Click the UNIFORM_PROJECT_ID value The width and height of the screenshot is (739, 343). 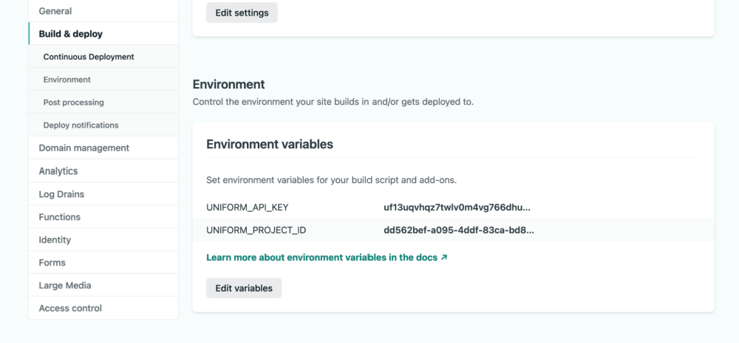pyautogui.click(x=458, y=230)
